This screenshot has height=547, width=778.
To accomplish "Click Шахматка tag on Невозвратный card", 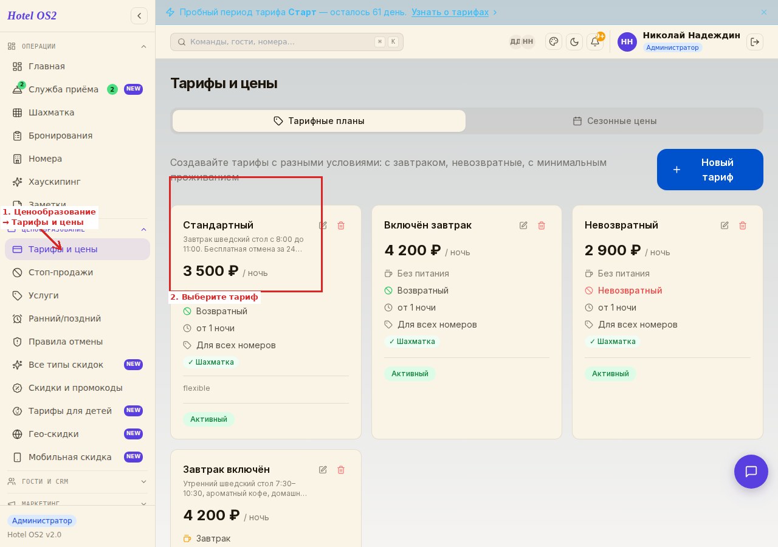I will tap(613, 342).
